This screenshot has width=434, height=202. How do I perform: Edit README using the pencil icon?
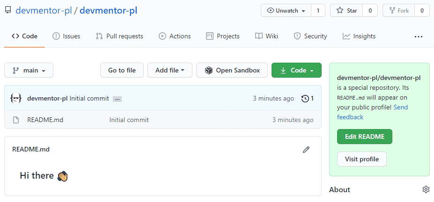point(306,150)
